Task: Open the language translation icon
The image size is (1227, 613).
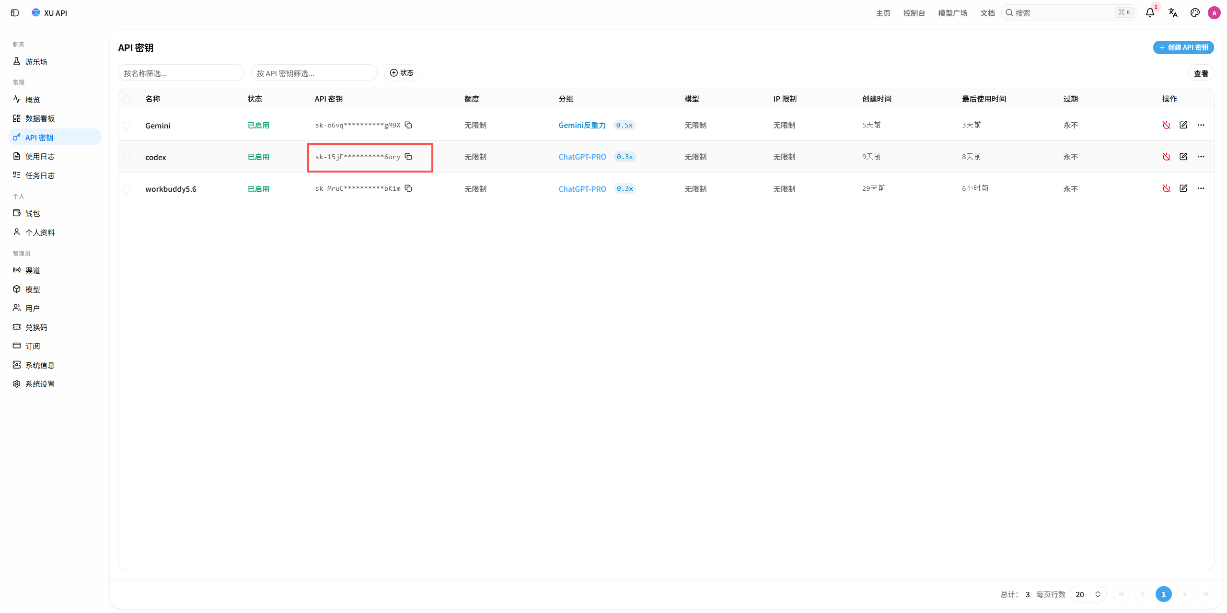Action: click(x=1173, y=13)
